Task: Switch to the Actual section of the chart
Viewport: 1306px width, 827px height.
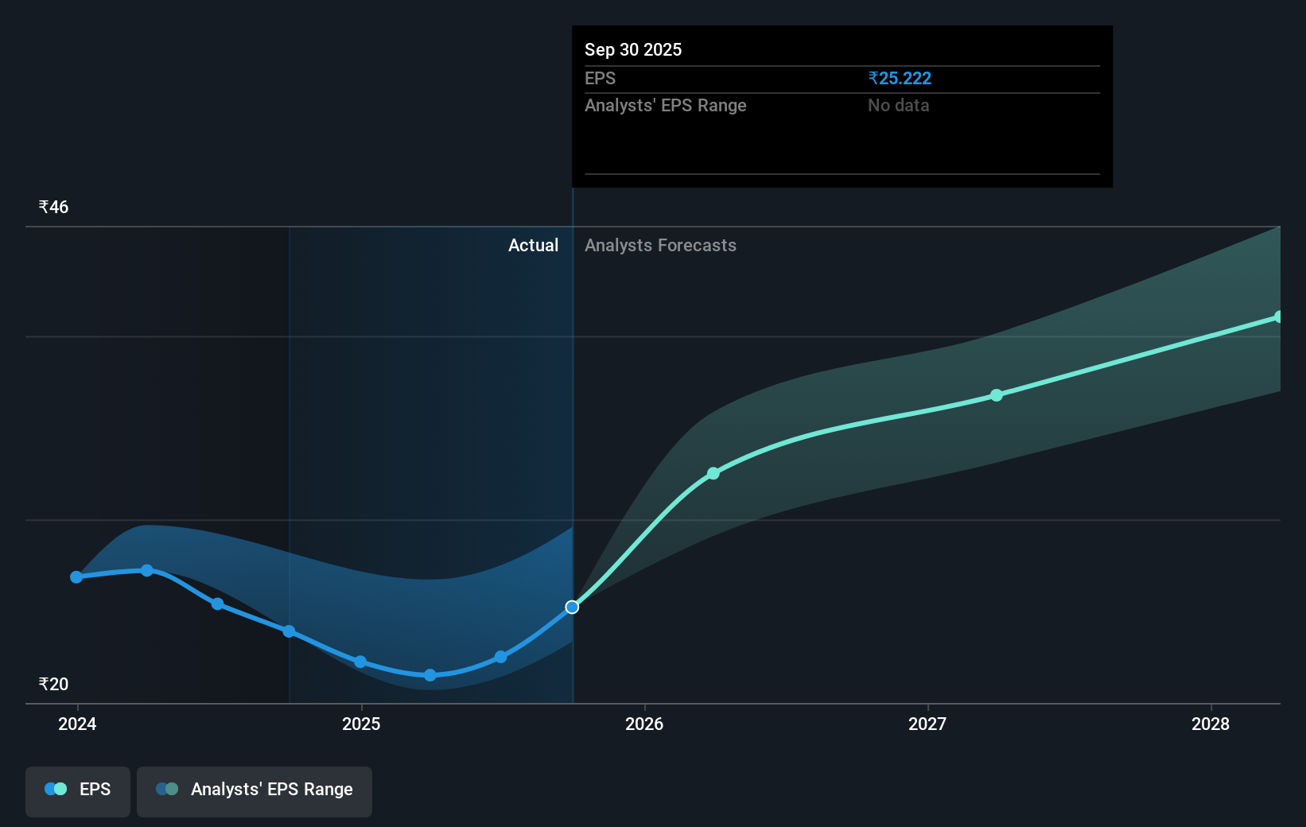Action: click(533, 245)
